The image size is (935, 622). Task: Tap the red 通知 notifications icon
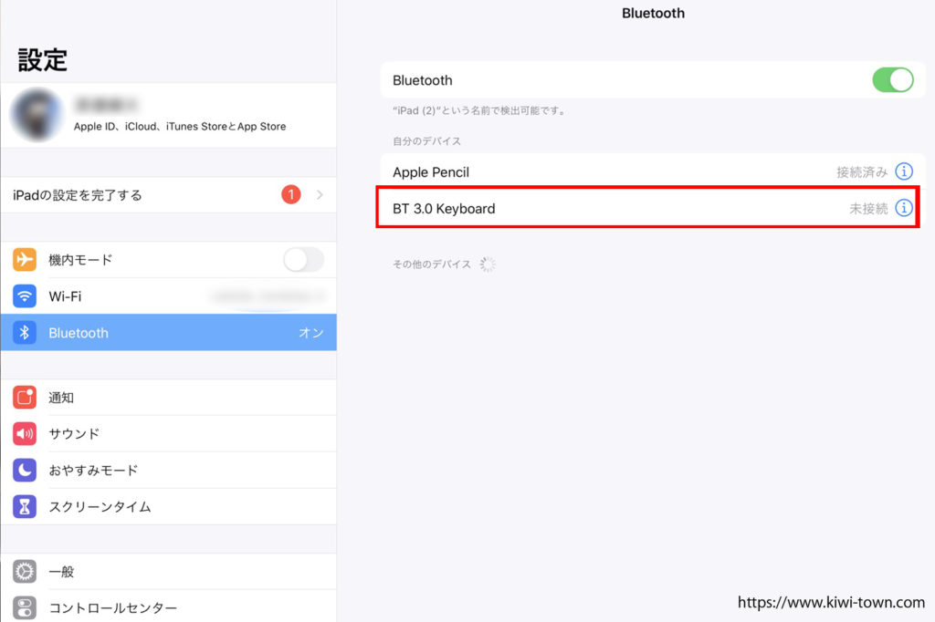(25, 398)
